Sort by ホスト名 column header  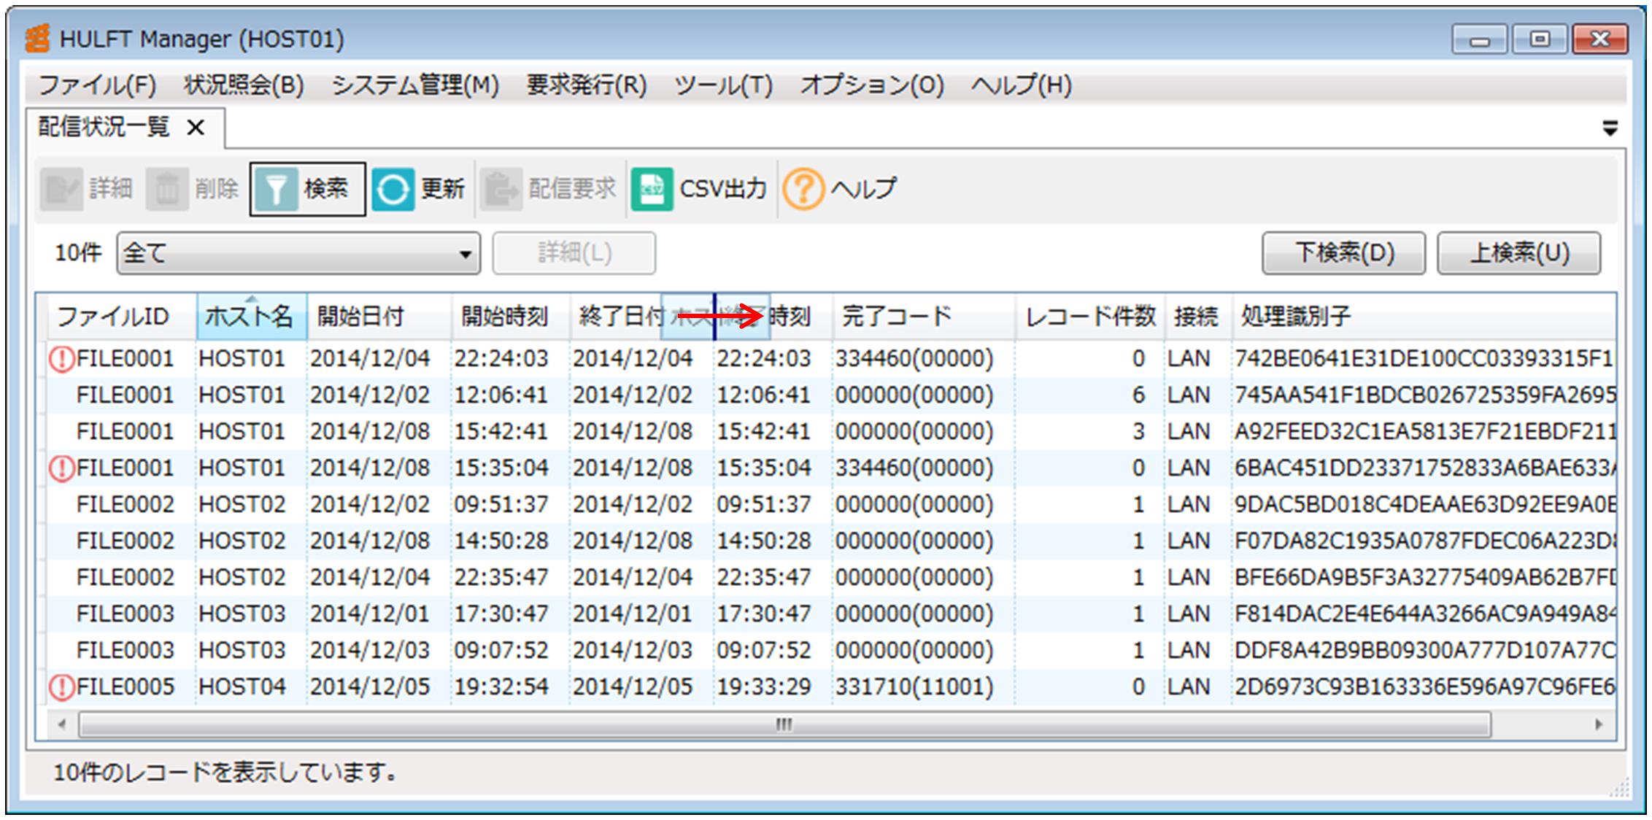tap(251, 317)
